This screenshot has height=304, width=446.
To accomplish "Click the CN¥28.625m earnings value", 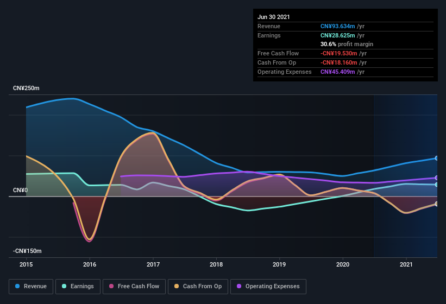I will coord(338,35).
